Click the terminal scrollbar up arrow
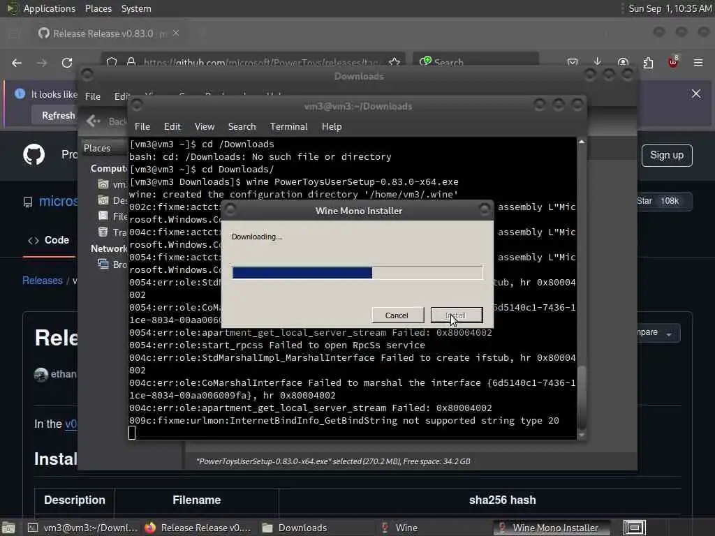This screenshot has height=536, width=715. [x=582, y=142]
